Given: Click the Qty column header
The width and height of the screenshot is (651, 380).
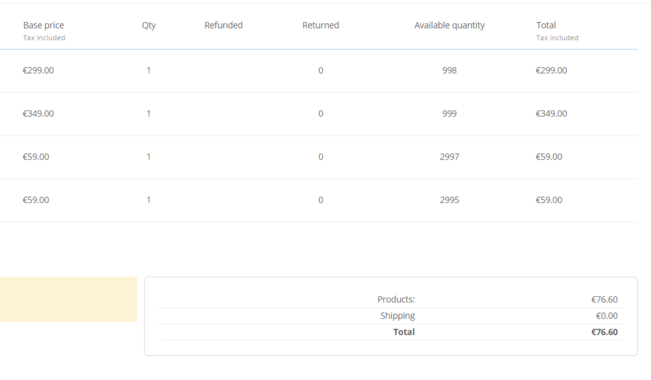Looking at the screenshot, I should (x=148, y=26).
